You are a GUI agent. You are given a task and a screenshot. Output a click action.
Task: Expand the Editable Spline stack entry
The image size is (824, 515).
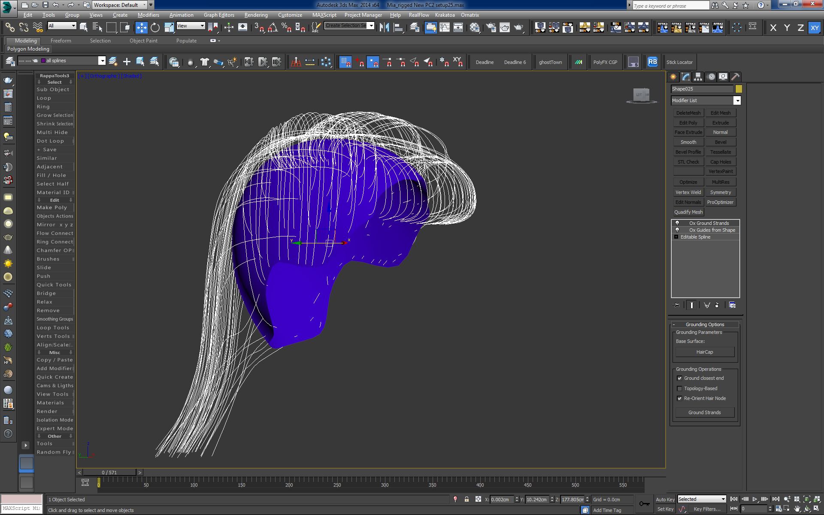676,237
